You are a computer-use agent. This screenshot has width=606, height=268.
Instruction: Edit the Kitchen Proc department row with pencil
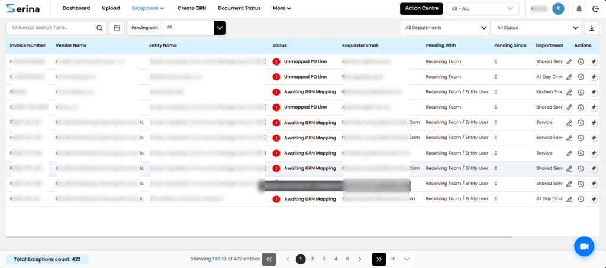point(569,92)
